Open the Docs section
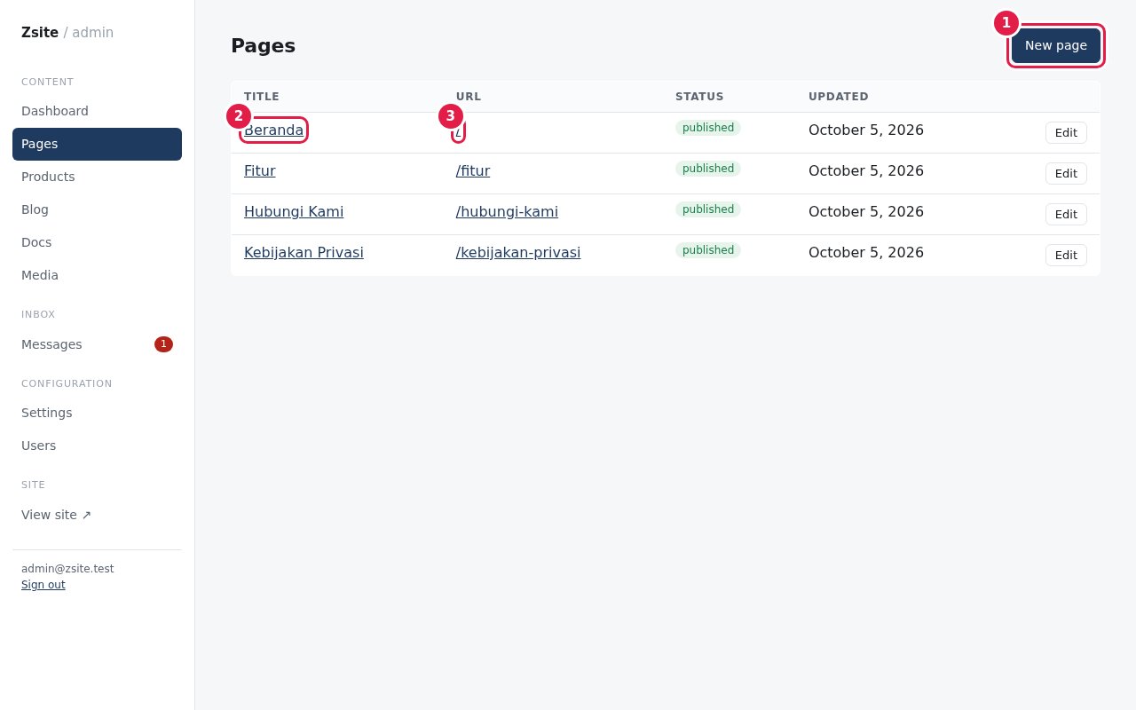The image size is (1136, 710). pos(97,242)
